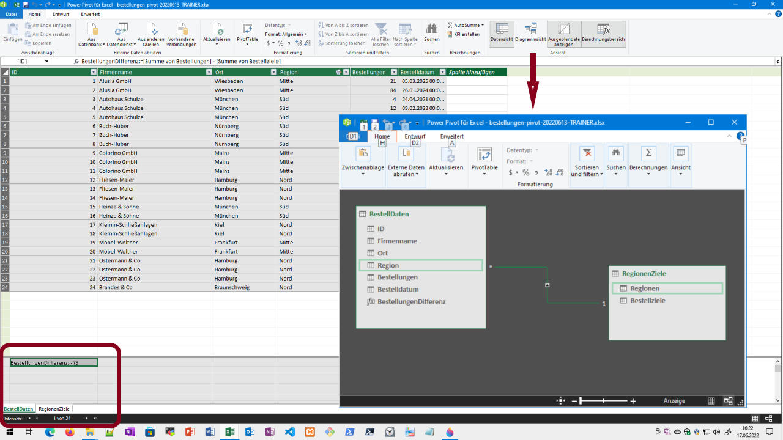Click in the formula bar

427,61
